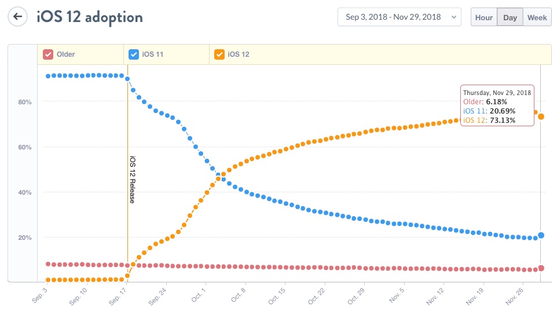Click the iOS 12 Nov 29 data point
The width and height of the screenshot is (557, 314).
click(541, 116)
